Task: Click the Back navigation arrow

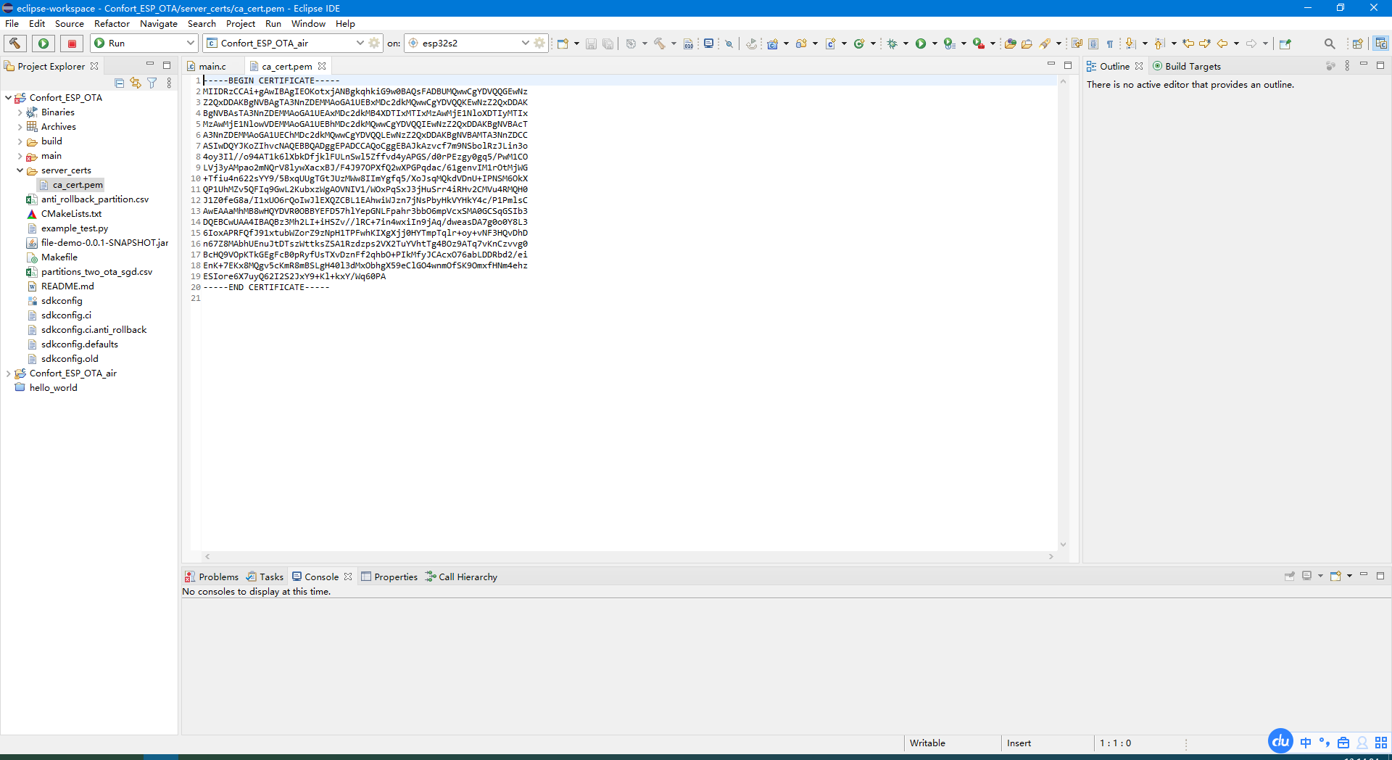Action: (x=1222, y=44)
